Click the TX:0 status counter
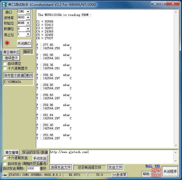 pos(99,175)
